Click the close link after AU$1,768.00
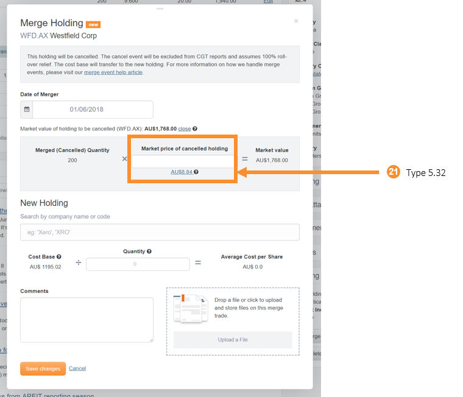Screen dimensions: 463x397 point(185,128)
